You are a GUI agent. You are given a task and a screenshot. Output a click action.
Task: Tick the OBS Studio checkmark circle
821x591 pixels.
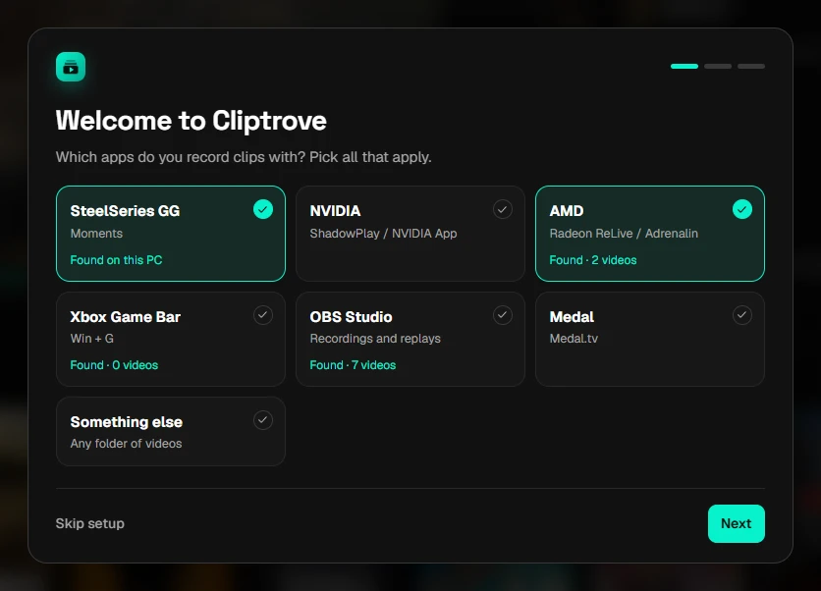click(x=503, y=315)
